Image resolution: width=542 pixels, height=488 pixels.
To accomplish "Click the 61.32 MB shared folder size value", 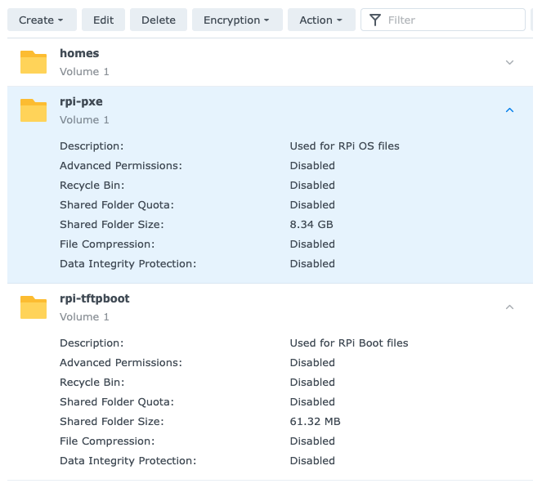I will click(315, 422).
